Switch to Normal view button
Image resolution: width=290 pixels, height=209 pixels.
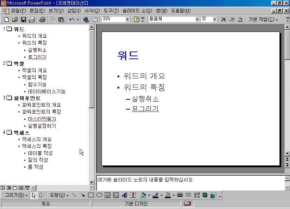[3, 188]
